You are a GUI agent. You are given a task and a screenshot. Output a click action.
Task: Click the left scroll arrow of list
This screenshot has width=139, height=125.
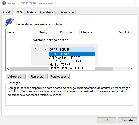[x=8, y=69]
